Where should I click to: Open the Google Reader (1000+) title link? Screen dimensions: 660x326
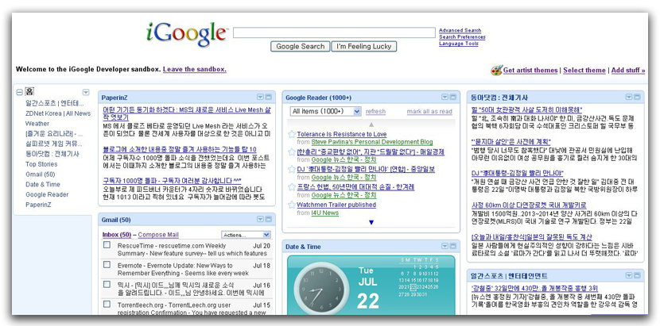click(x=318, y=98)
